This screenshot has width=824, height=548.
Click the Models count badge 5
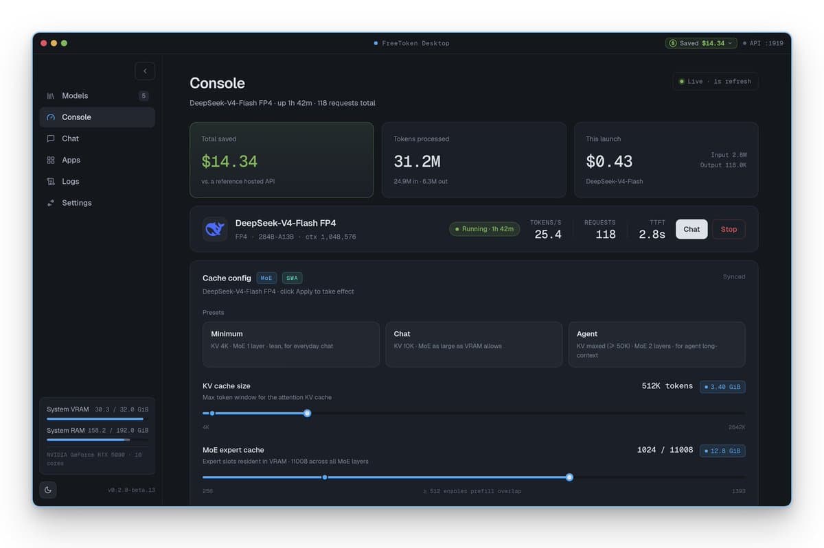[x=144, y=96]
